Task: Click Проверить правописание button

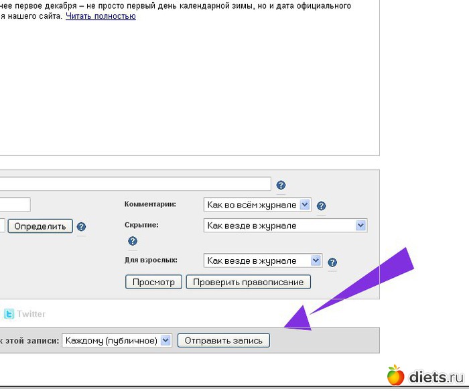Action: point(248,282)
